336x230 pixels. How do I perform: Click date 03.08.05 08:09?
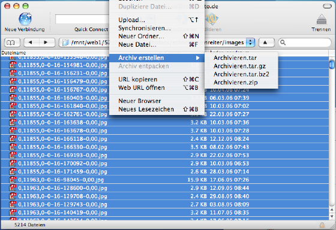coord(229,204)
